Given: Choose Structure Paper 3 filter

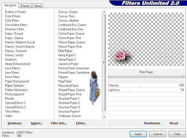Looking at the screenshot, I should 69,107.
